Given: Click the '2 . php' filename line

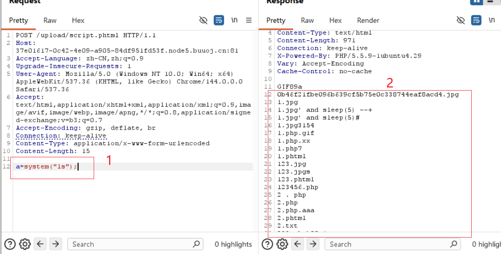Looking at the screenshot, I should 291,195.
